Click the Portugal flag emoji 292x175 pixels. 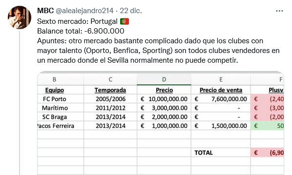[x=125, y=21]
